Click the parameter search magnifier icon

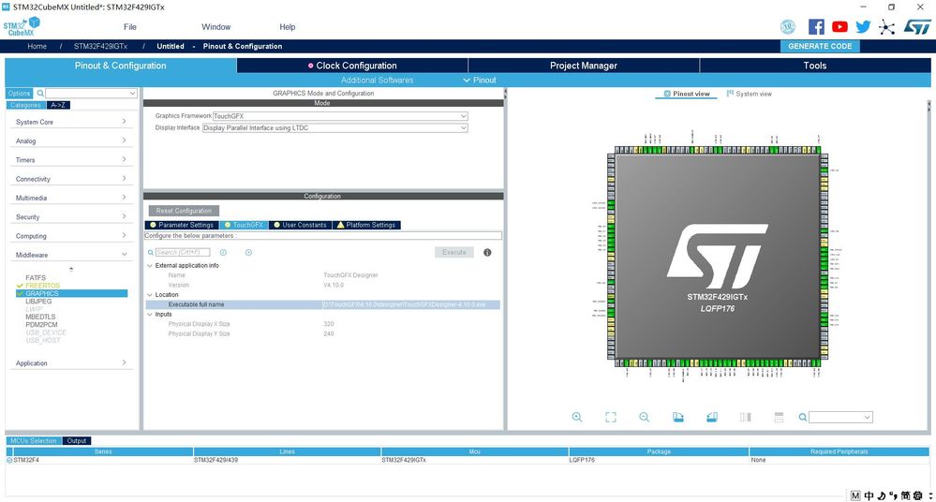click(151, 253)
